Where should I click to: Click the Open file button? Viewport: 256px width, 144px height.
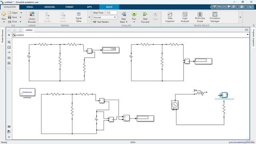[x=13, y=13]
